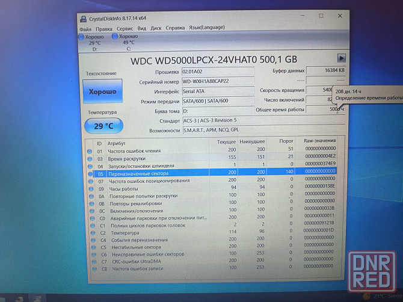Click the next disk arrow button

[x=341, y=58]
